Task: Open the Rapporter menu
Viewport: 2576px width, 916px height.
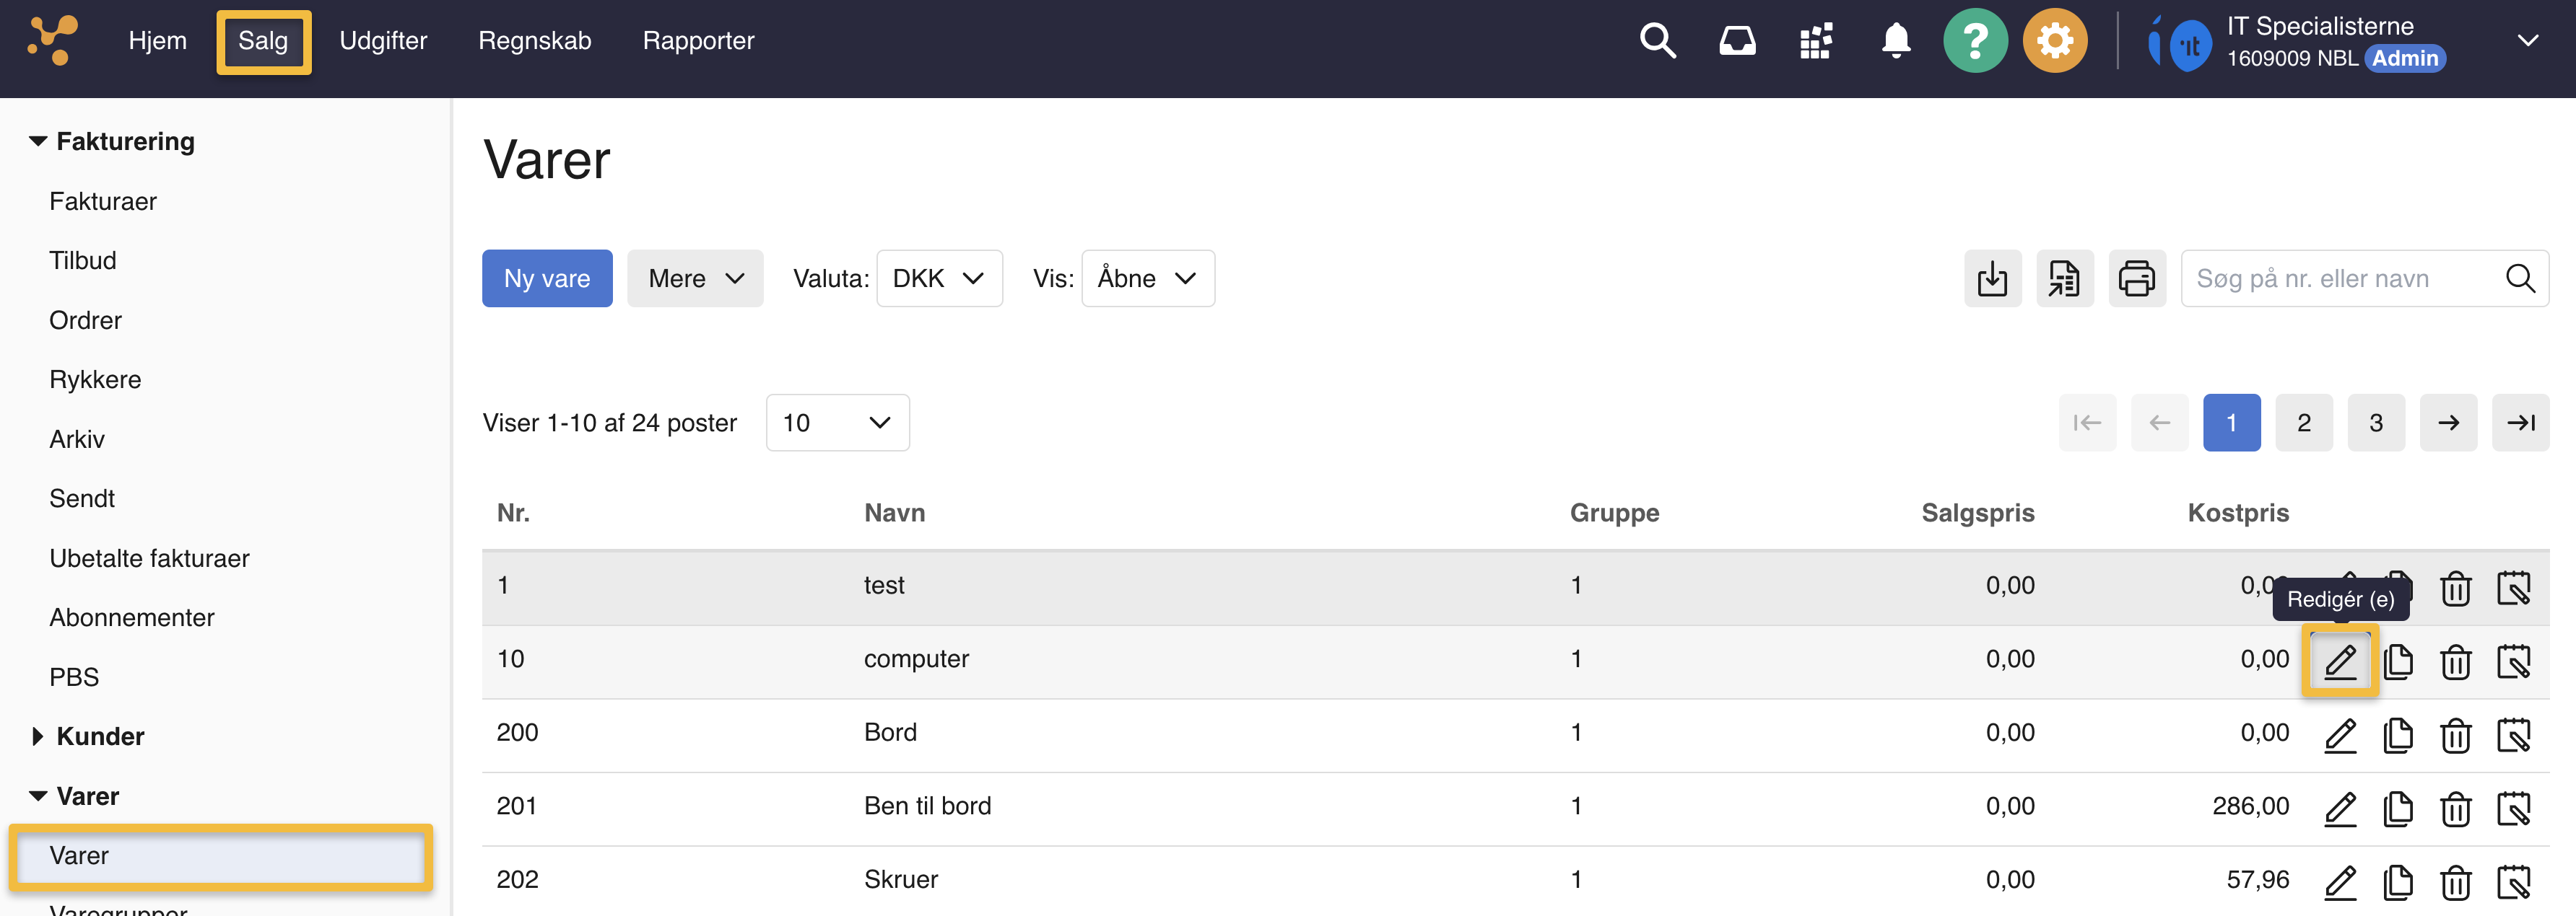Action: tap(698, 41)
